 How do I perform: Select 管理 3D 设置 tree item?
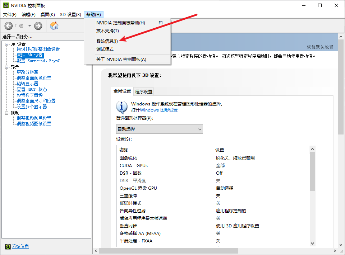30,55
